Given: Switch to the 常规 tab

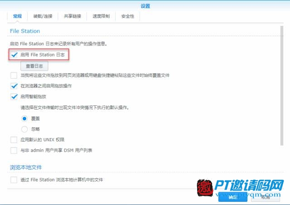Looking at the screenshot, I should coord(17,16).
